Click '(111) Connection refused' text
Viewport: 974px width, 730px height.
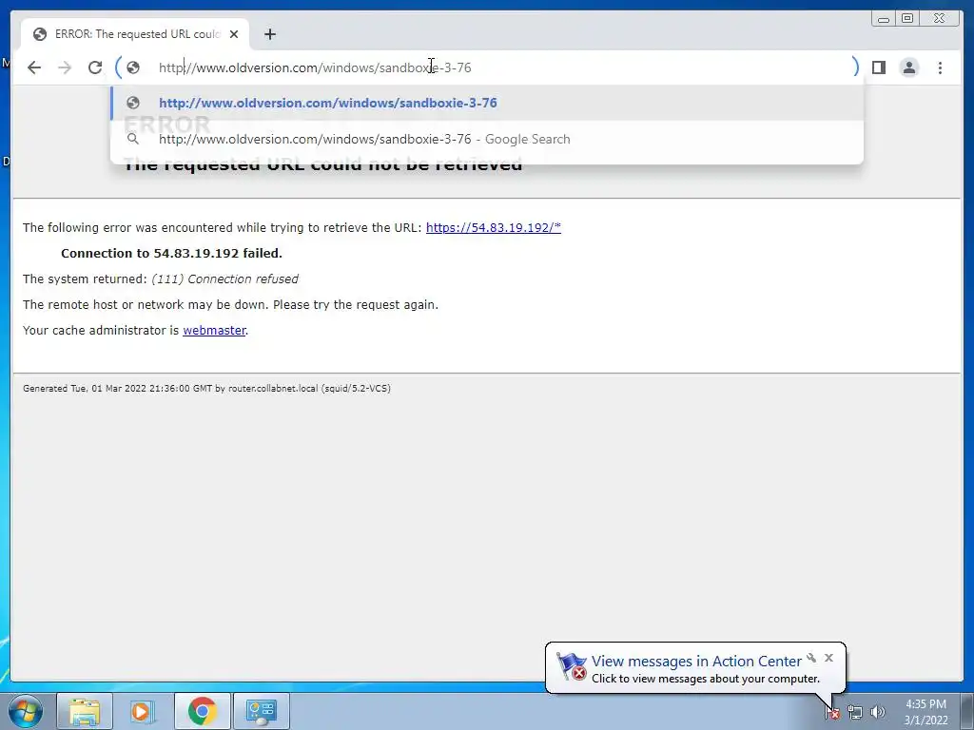point(224,279)
